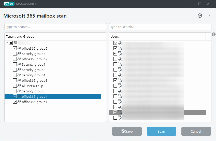216x141 pixels.
Task: Open settings via the gear icon
Action: pos(200,16)
